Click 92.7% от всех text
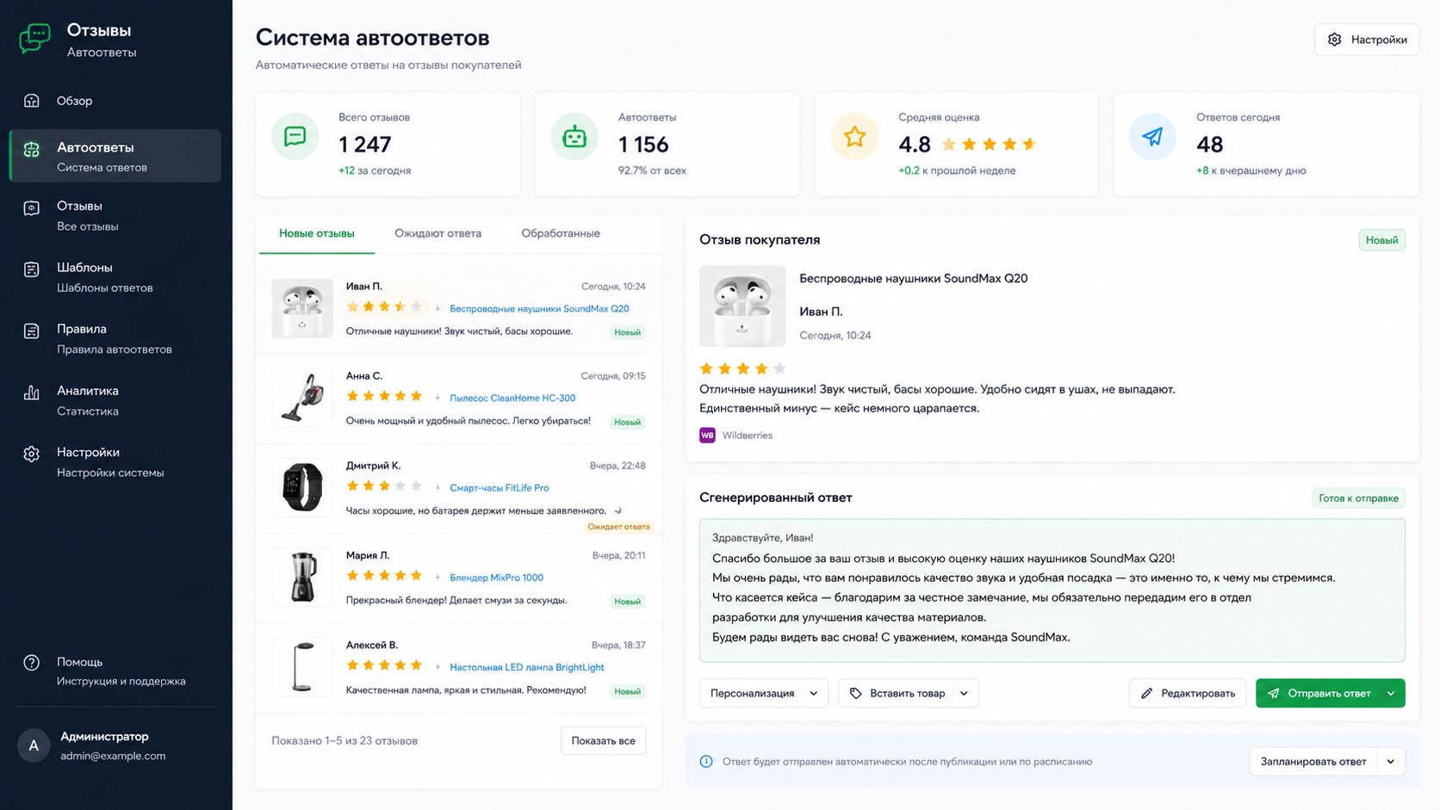 [x=652, y=170]
